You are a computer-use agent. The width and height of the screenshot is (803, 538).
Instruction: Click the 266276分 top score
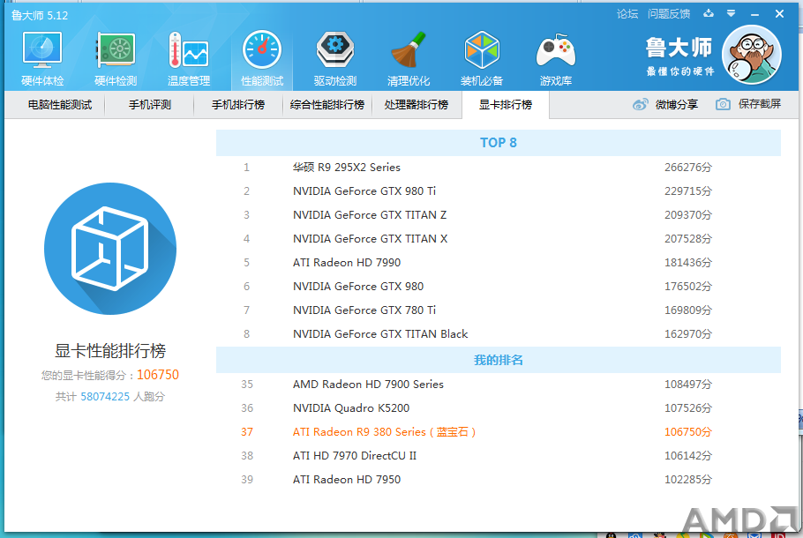point(687,168)
